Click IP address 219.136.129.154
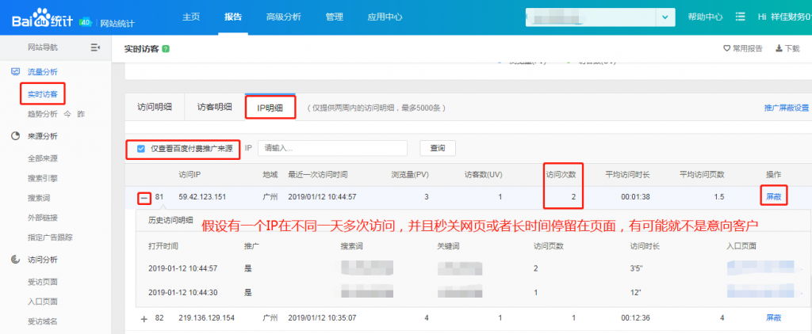Screen dimensions: 812x334 pos(207,317)
